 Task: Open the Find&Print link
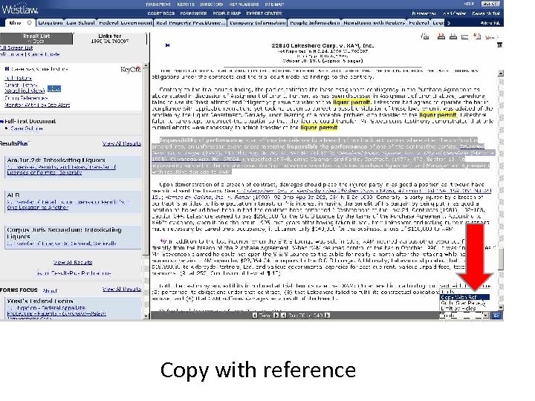pos(158,4)
